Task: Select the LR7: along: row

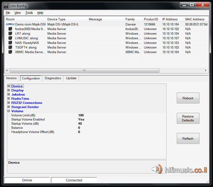Action: click(x=106, y=34)
